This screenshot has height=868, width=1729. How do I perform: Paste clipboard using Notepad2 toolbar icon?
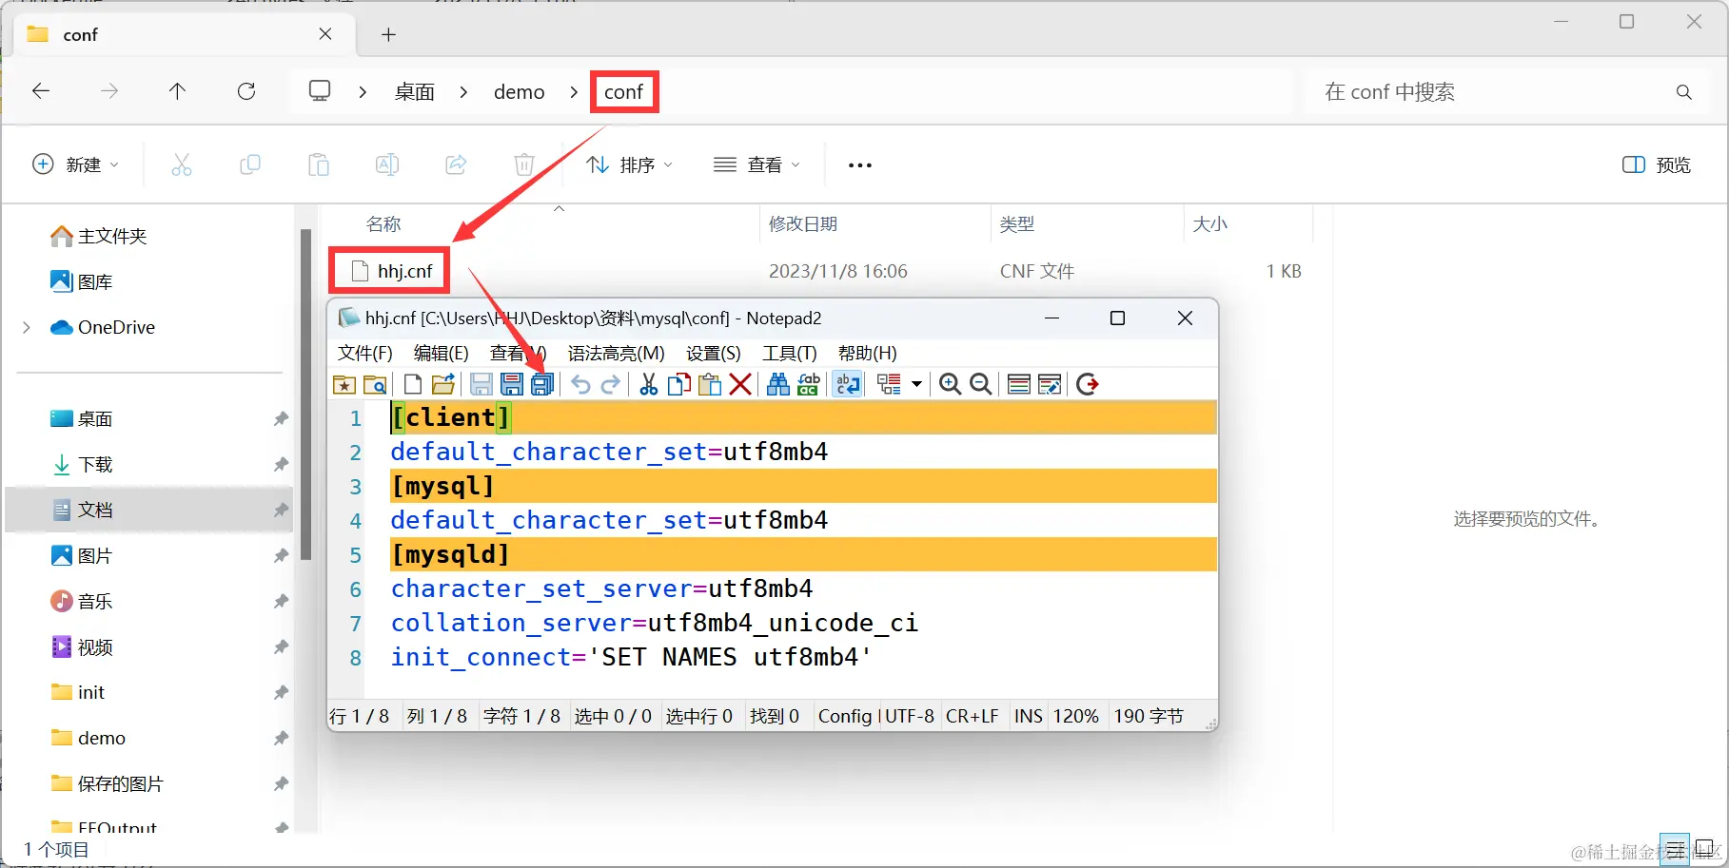[710, 384]
